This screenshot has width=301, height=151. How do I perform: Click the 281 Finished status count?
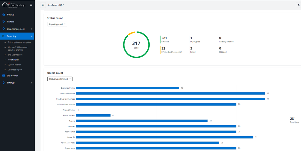click(165, 39)
